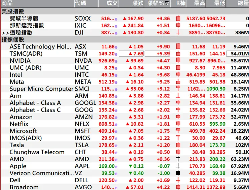
Task: Click the candlestick icon for AVGO row
Action: click(178, 187)
